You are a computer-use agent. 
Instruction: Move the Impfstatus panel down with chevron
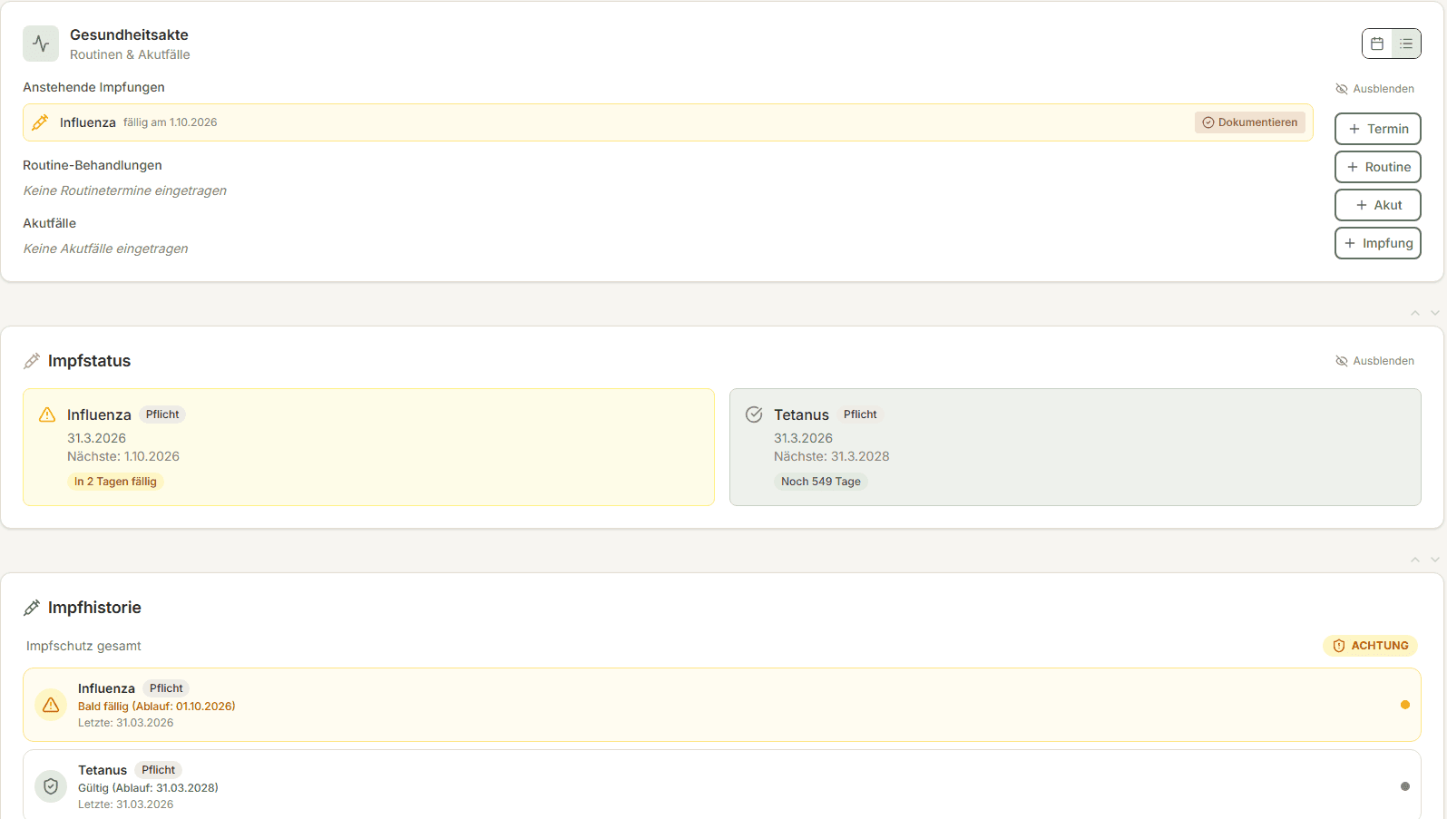point(1435,313)
